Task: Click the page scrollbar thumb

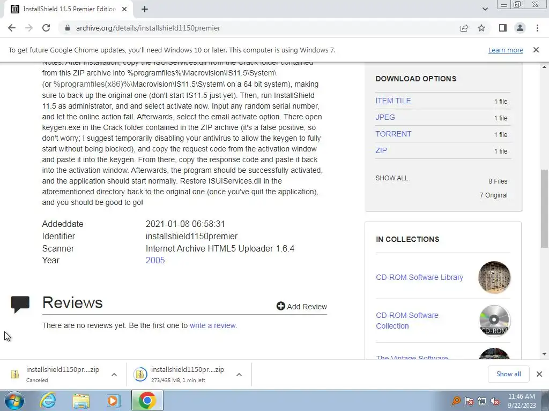Action: pyautogui.click(x=545, y=208)
